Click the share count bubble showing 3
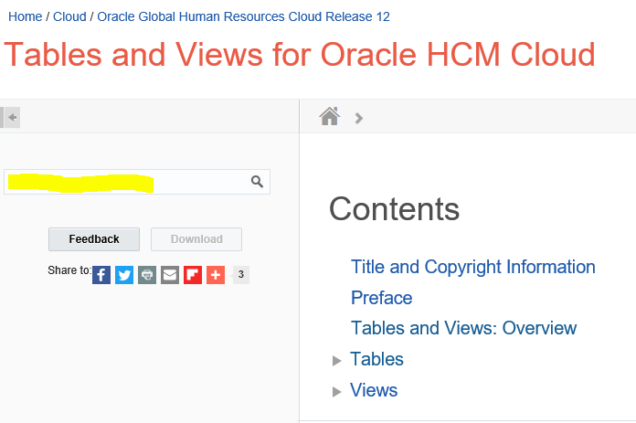The height and width of the screenshot is (423, 636). point(240,275)
